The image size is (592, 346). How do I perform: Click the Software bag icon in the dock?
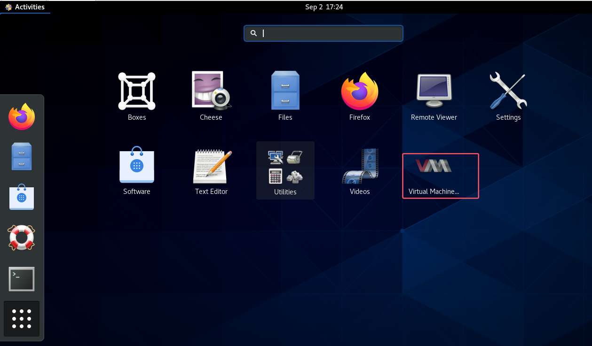(x=22, y=197)
